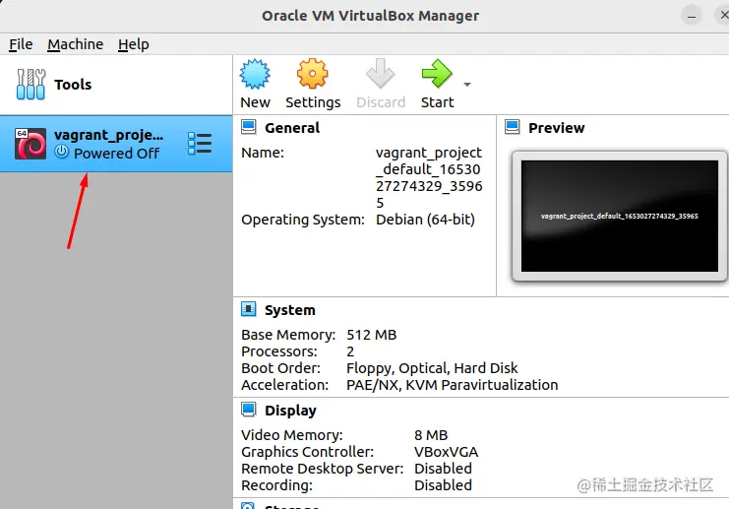Click the PAE/NX, KVM Paravirtualization value
The width and height of the screenshot is (729, 509).
[452, 385]
